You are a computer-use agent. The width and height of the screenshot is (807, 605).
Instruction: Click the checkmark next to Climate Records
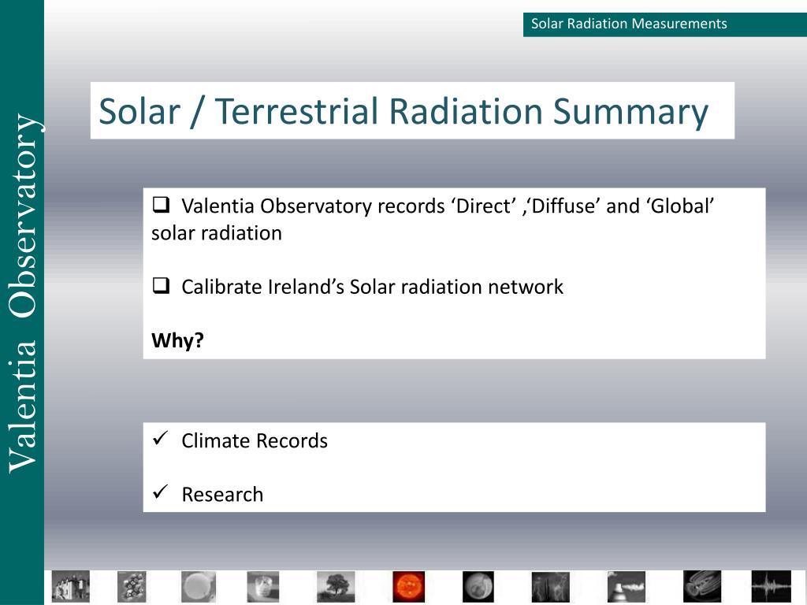click(161, 438)
